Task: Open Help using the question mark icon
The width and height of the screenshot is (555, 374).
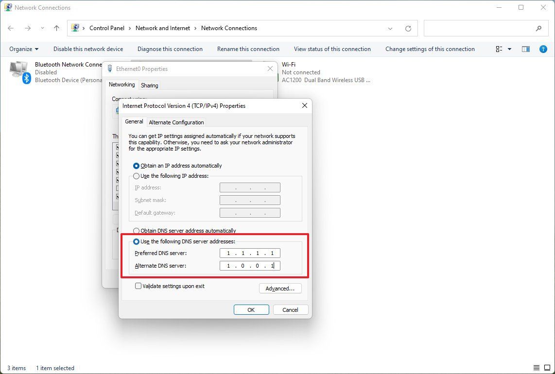Action: [x=543, y=49]
